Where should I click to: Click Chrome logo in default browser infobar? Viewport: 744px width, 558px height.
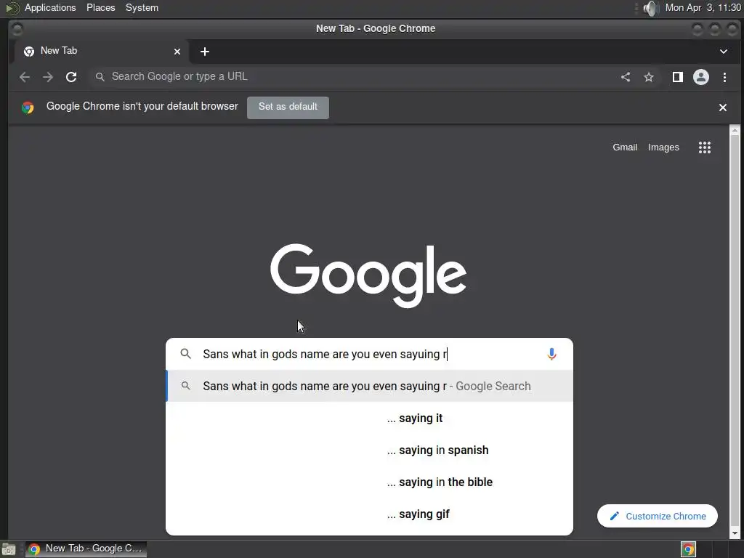pos(28,108)
